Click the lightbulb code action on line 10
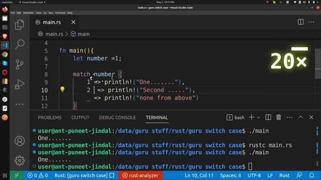Image resolution: width=321 pixels, height=180 pixels. click(62, 89)
